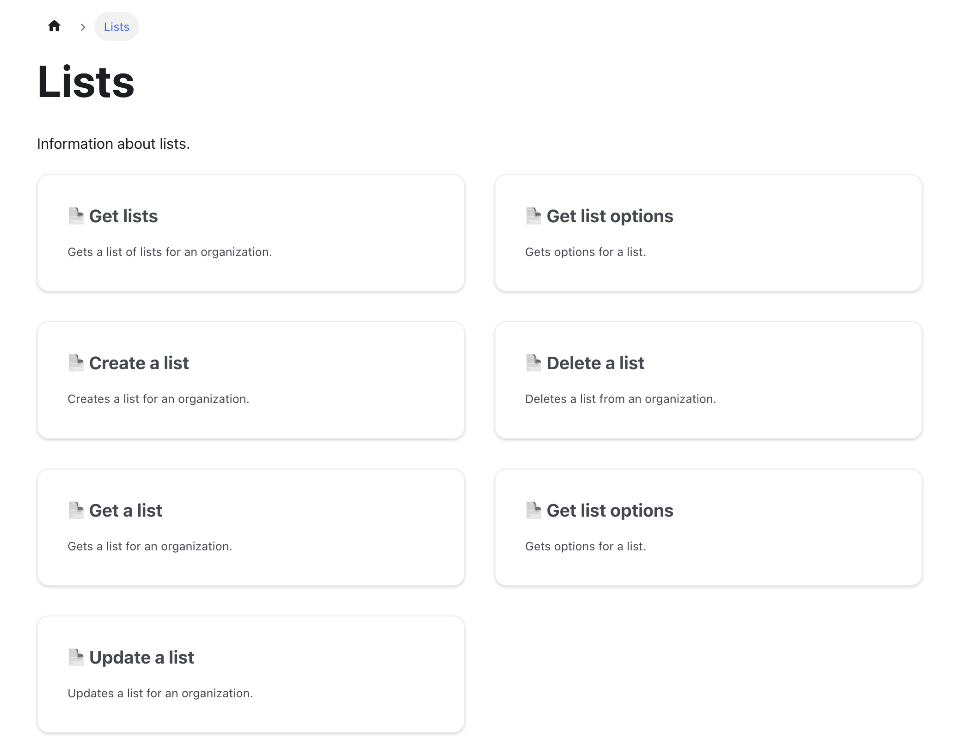Click the page icon beside Create a list

coord(75,362)
